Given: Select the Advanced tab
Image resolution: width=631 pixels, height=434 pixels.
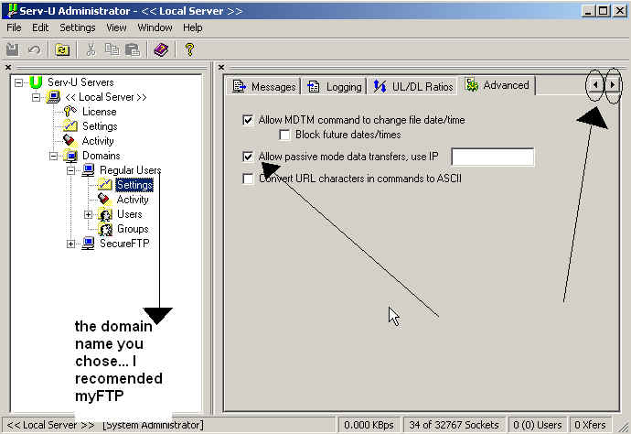Looking at the screenshot, I should (497, 85).
